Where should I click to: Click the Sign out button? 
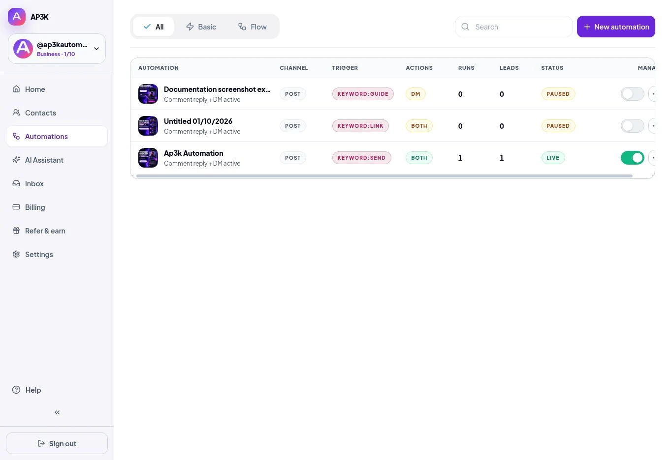pos(57,443)
